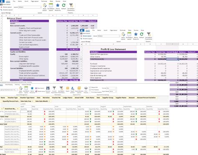Click Profit & Loss Statement title cell

[x=113, y=49]
